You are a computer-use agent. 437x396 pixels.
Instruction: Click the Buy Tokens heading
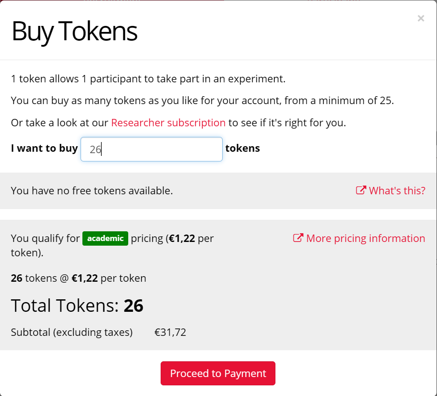[x=74, y=31]
